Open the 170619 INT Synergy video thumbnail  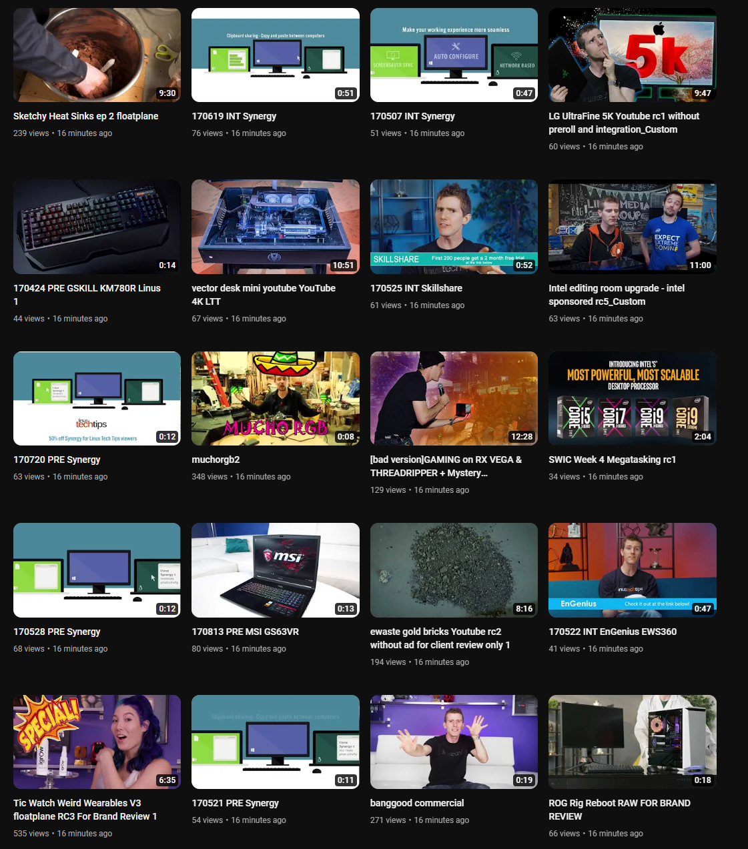[x=276, y=55]
